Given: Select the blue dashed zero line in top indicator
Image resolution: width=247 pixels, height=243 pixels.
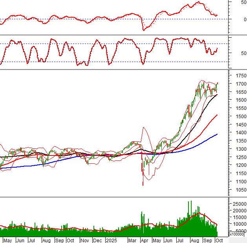Looking at the screenshot, I should coord(79,19).
